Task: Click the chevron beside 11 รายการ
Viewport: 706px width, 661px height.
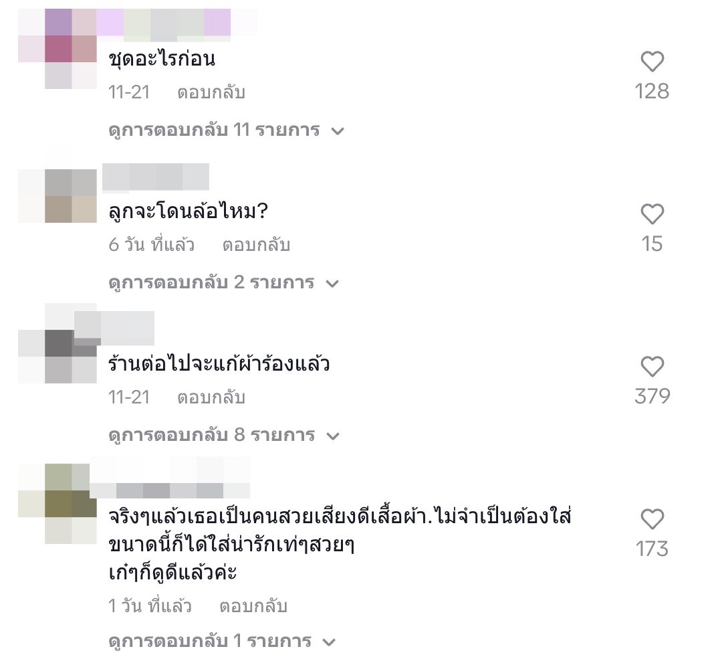Action: coord(338,131)
